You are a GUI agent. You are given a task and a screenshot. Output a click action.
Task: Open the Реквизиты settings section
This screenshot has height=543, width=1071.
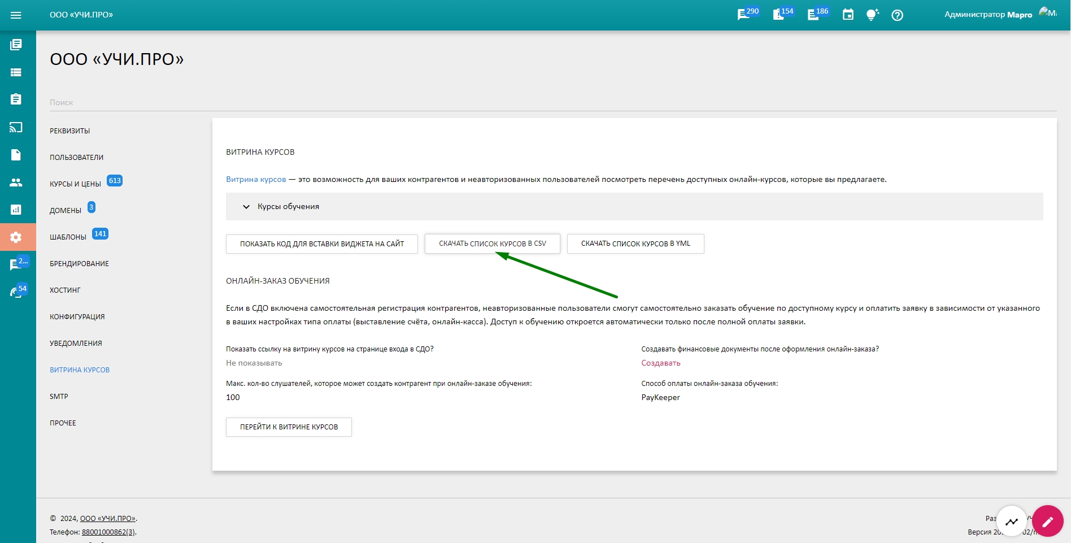70,131
